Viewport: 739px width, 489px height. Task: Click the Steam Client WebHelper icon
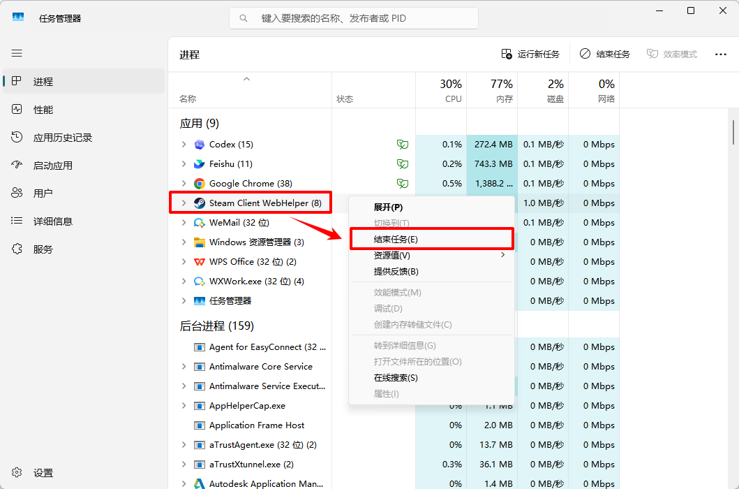[200, 203]
